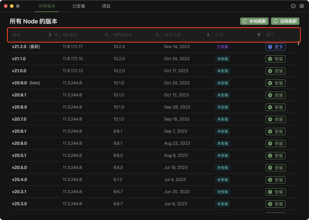Open the filter icon in 状态 column
Screen dimensions: 309x220
coord(259,35)
